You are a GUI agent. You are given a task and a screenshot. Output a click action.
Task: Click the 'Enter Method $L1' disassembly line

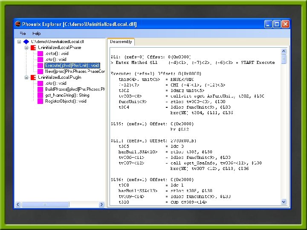point(193,63)
